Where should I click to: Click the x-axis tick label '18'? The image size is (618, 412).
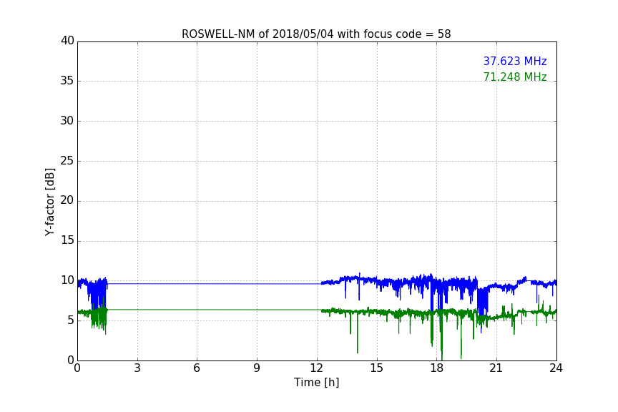(x=437, y=368)
